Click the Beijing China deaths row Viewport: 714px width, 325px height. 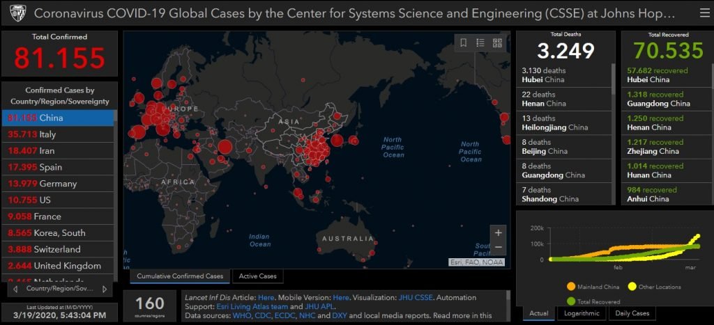coord(563,146)
